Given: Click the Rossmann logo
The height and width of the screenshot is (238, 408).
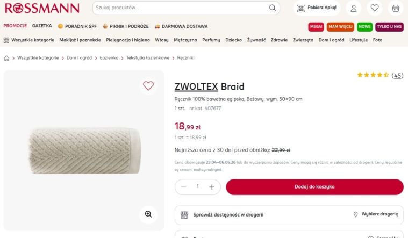Looking at the screenshot, I should 42,8.
